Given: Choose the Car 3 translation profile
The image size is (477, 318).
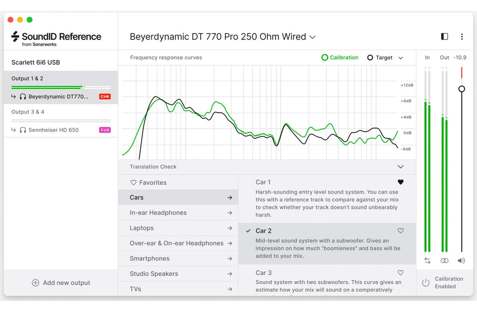Looking at the screenshot, I should click(327, 280).
